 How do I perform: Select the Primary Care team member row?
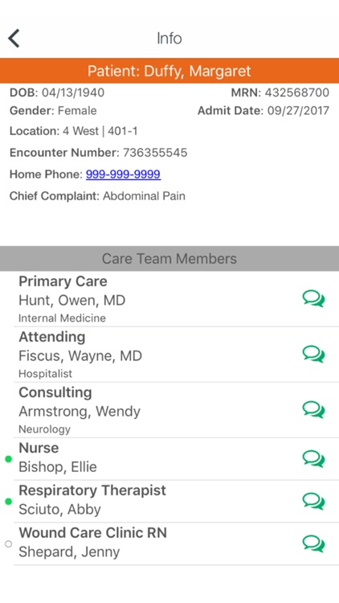(x=177, y=299)
